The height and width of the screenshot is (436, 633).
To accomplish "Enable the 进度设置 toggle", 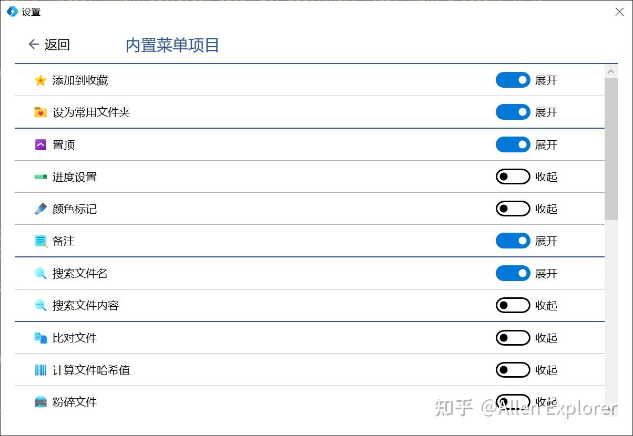I will [x=513, y=177].
